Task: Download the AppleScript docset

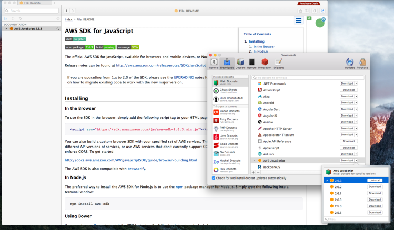Action: (349, 148)
